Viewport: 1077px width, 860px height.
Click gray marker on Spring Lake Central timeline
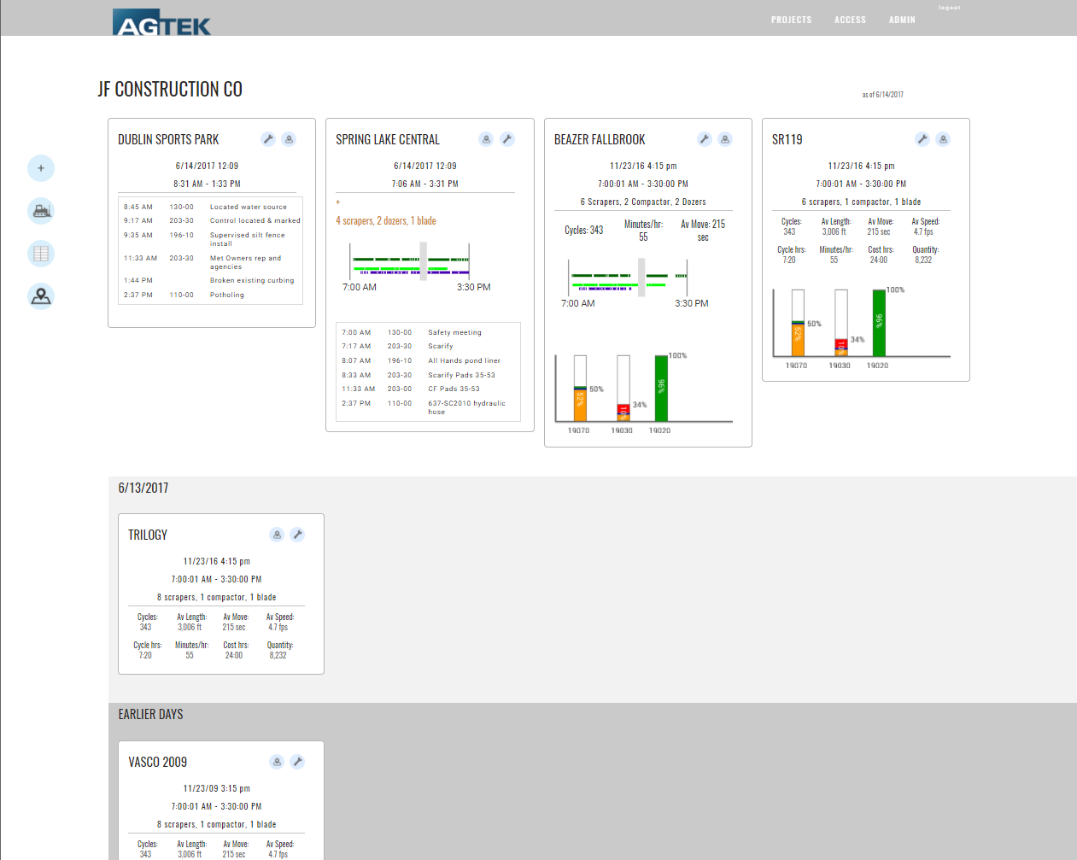pos(423,260)
